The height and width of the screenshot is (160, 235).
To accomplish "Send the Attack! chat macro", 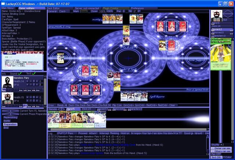I will [x=93, y=133].
